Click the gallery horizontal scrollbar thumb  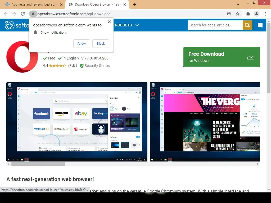pos(38,164)
